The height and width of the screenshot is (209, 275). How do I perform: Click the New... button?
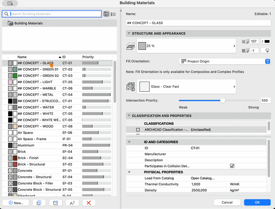pyautogui.click(x=16, y=203)
